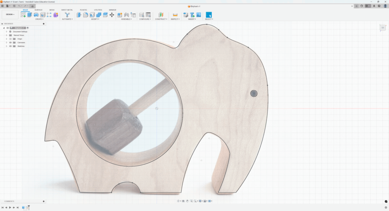This screenshot has width=389, height=211.
Task: Select the Extrude tool in Create group
Action: (x=30, y=15)
